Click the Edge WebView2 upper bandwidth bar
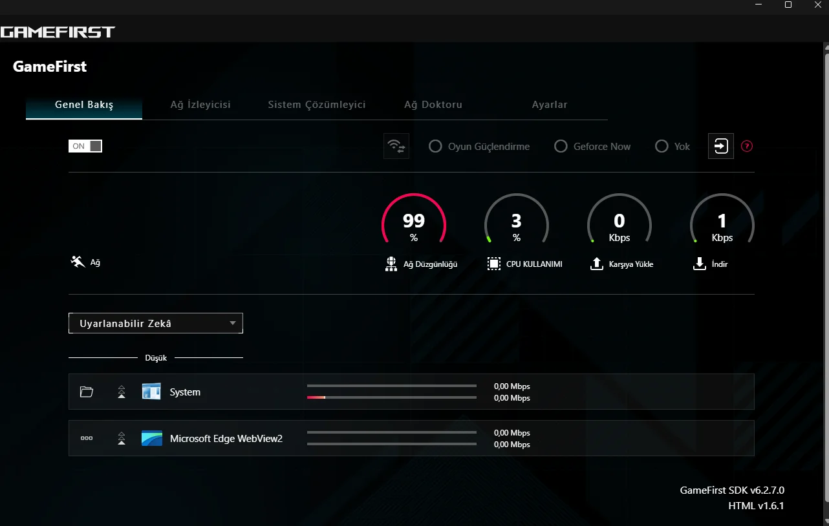 [392, 432]
